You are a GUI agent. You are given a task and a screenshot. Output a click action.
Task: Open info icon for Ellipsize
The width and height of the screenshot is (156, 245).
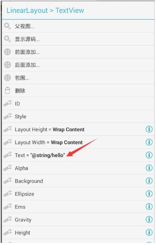click(x=149, y=194)
